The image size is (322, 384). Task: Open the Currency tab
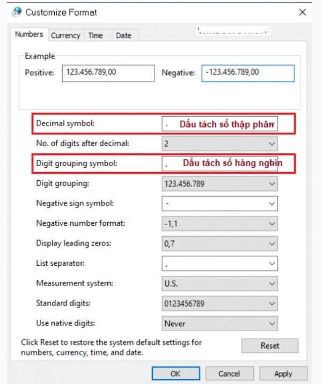tap(65, 35)
